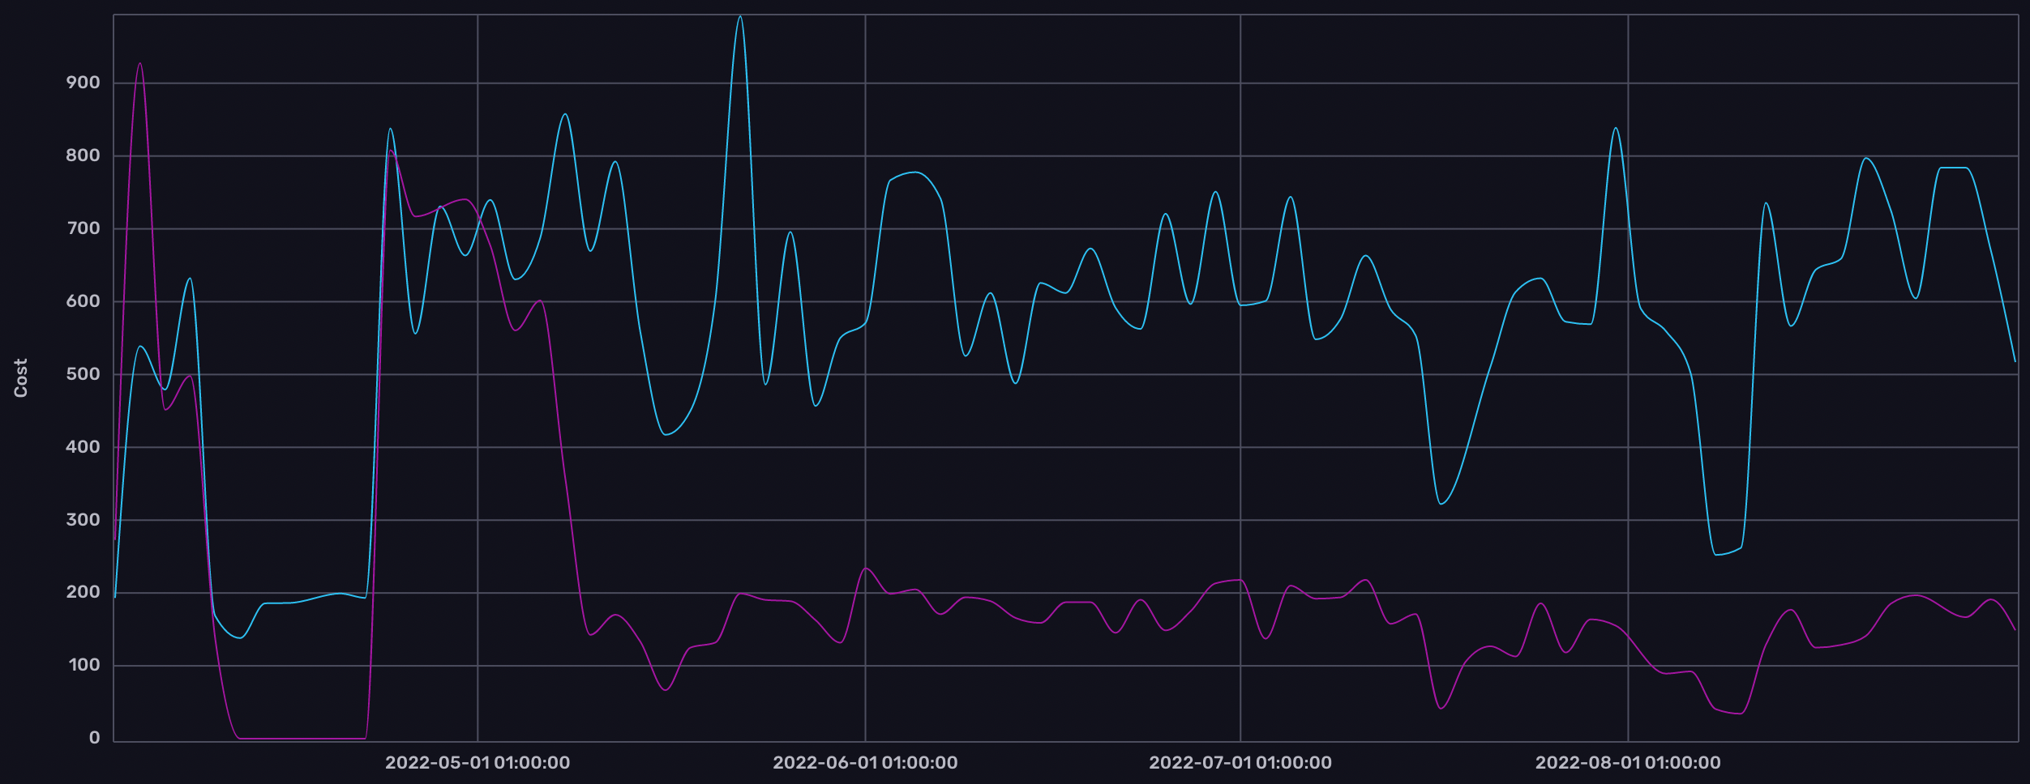This screenshot has height=784, width=2030.
Task: Click the Cost y-axis title
Action: [x=21, y=378]
